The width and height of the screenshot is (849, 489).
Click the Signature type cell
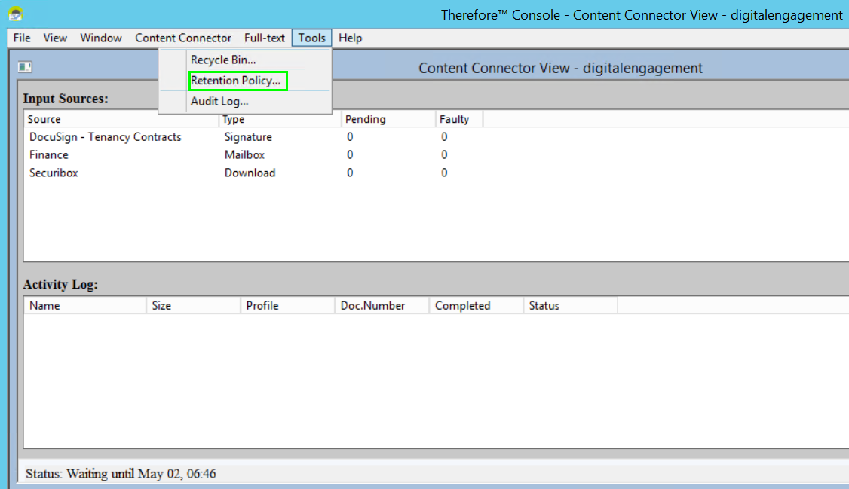pos(248,137)
